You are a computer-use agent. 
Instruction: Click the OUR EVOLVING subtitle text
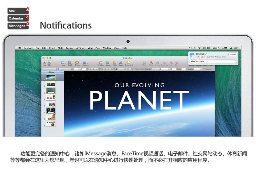pos(140,85)
